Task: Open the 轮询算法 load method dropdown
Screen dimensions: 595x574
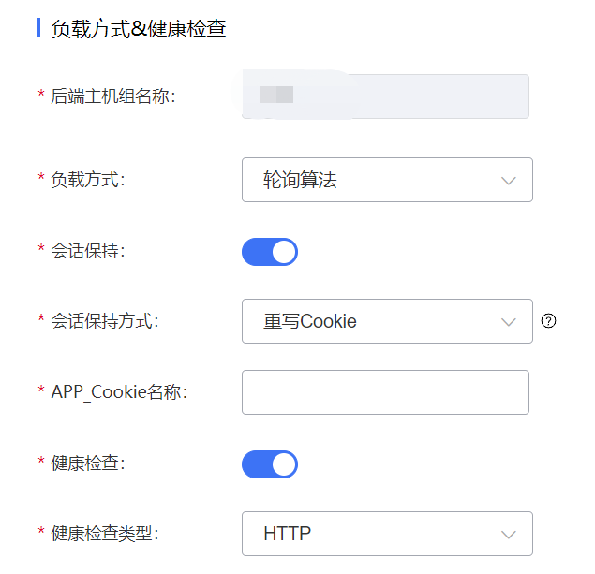Action: (x=375, y=181)
